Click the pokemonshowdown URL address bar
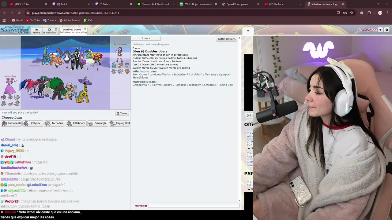The width and height of the screenshot is (392, 220). point(75,13)
